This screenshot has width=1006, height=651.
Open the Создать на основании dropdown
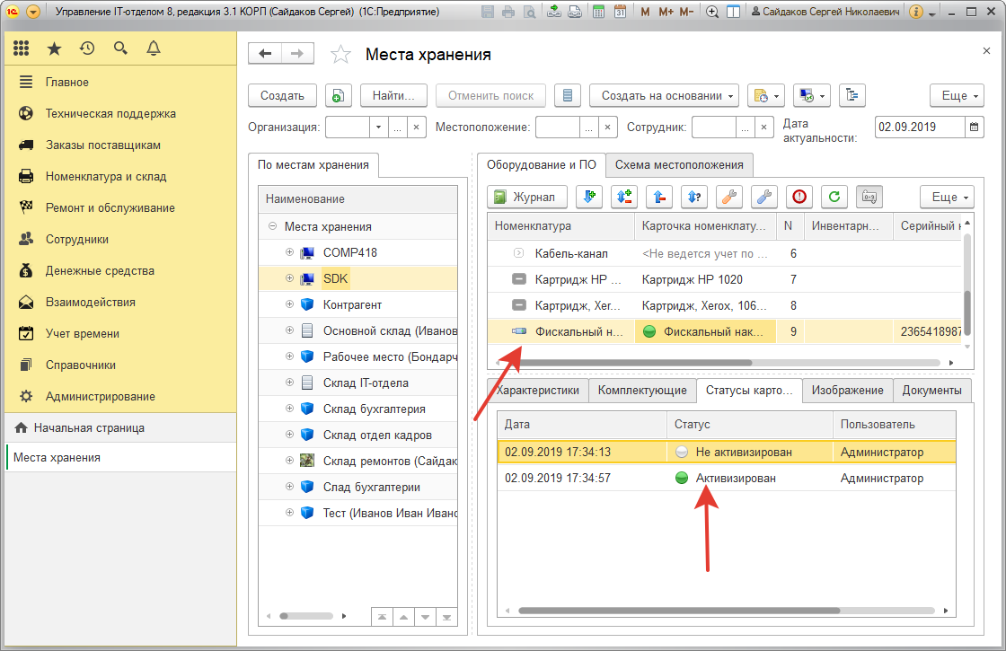tap(664, 95)
